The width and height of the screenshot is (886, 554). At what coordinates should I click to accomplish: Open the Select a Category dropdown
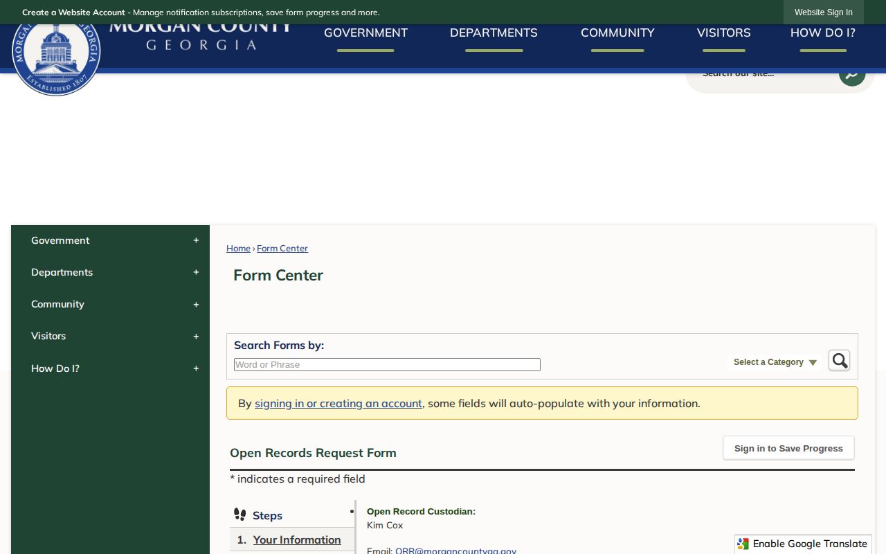pos(775,362)
